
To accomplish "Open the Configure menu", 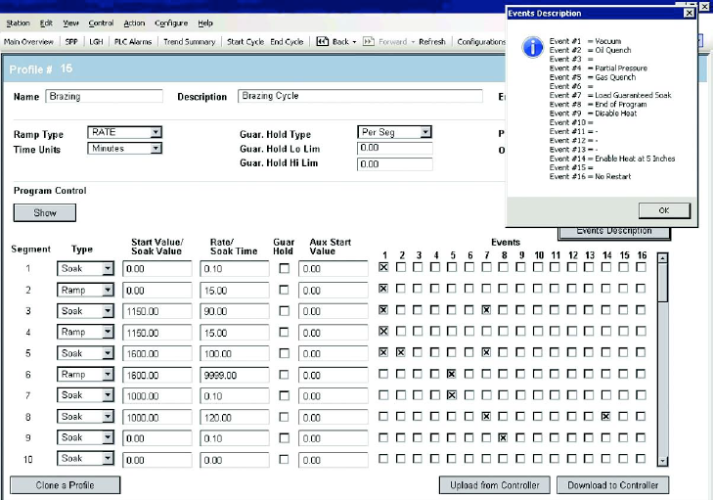I will coord(171,23).
